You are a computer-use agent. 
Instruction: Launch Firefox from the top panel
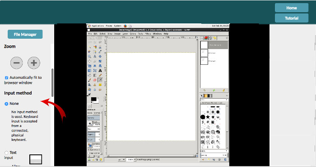[x=125, y=26]
